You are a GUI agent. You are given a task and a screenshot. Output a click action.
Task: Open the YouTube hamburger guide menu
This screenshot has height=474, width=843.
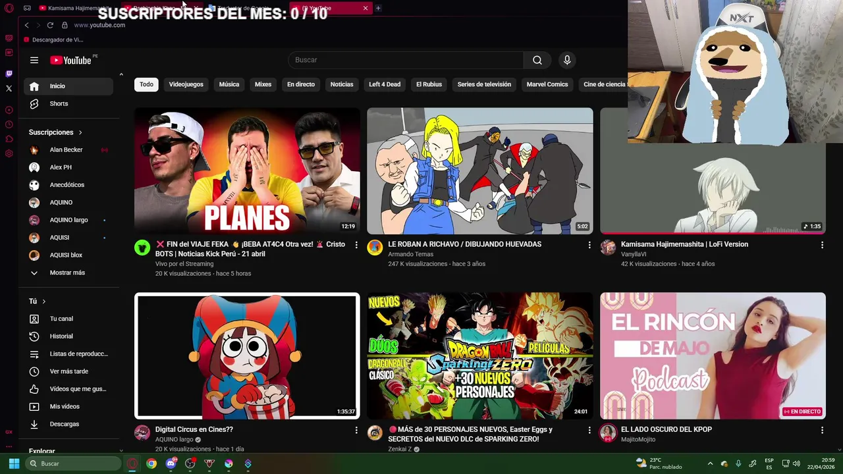(x=34, y=60)
